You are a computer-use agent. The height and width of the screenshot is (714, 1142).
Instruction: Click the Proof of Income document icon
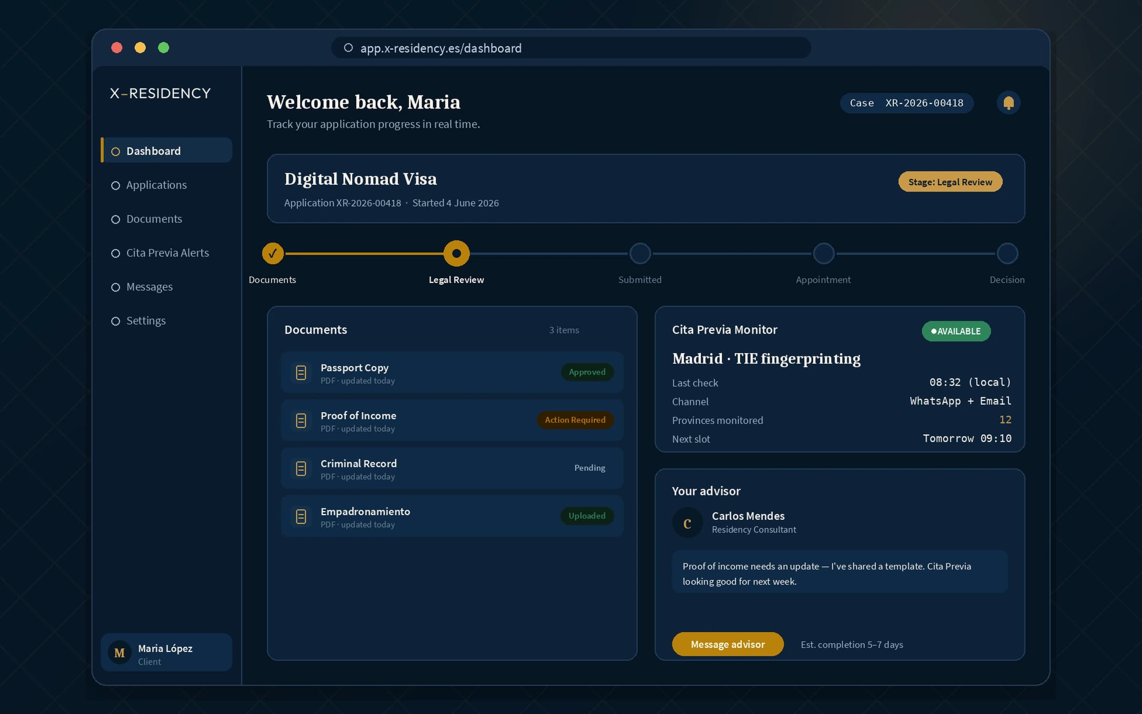pos(301,420)
